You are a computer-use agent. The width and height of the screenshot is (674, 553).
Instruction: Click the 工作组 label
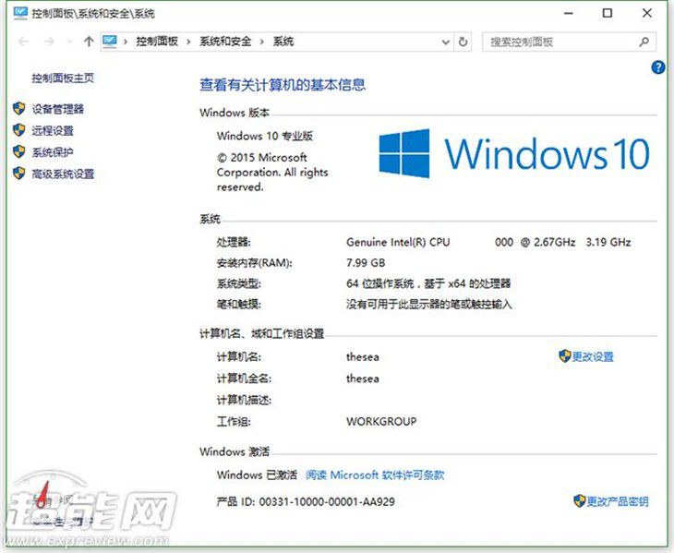234,421
